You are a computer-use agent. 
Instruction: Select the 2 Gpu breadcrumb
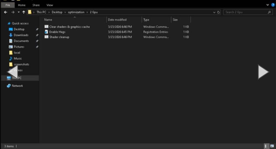[94, 12]
